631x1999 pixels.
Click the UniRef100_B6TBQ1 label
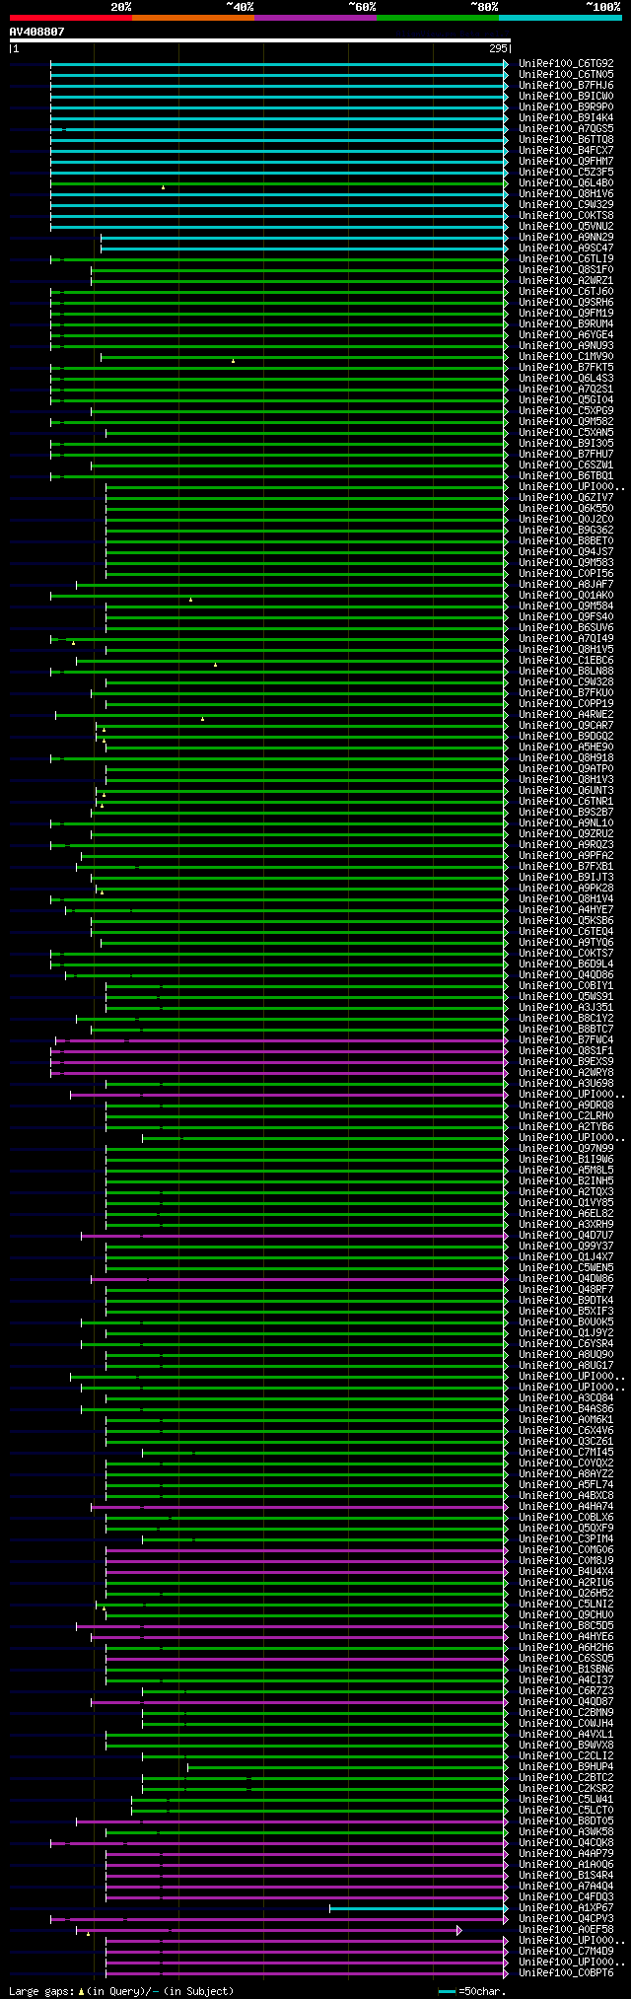coord(566,476)
